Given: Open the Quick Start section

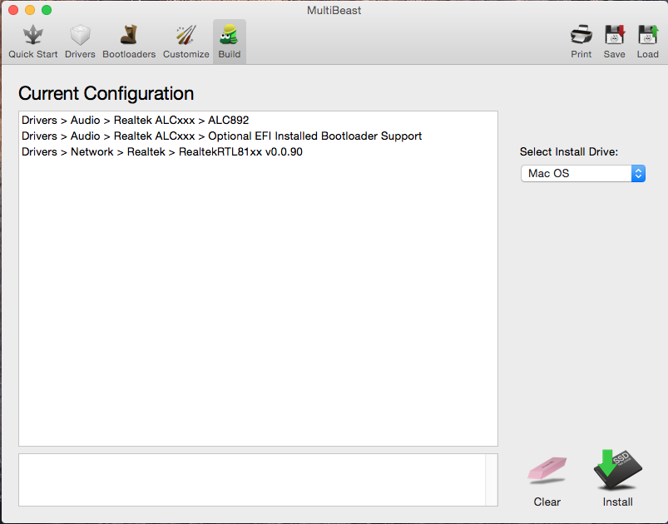Looking at the screenshot, I should point(33,41).
